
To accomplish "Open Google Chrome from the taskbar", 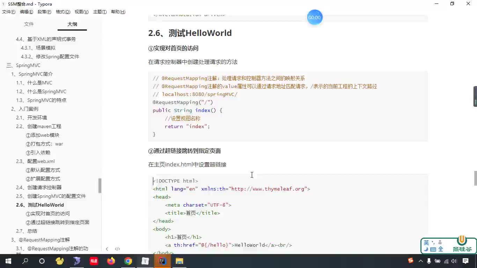I will coord(128,261).
